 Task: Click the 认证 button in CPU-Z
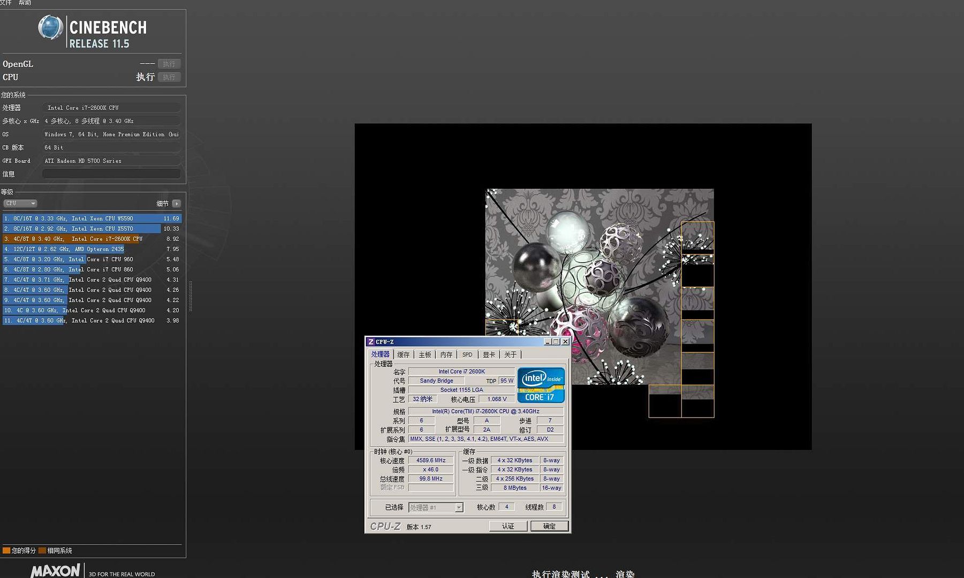click(507, 526)
